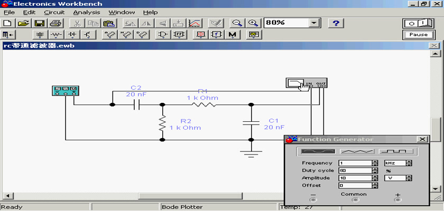Click the Amplitude input field
444x211 pixels.
click(x=355, y=178)
